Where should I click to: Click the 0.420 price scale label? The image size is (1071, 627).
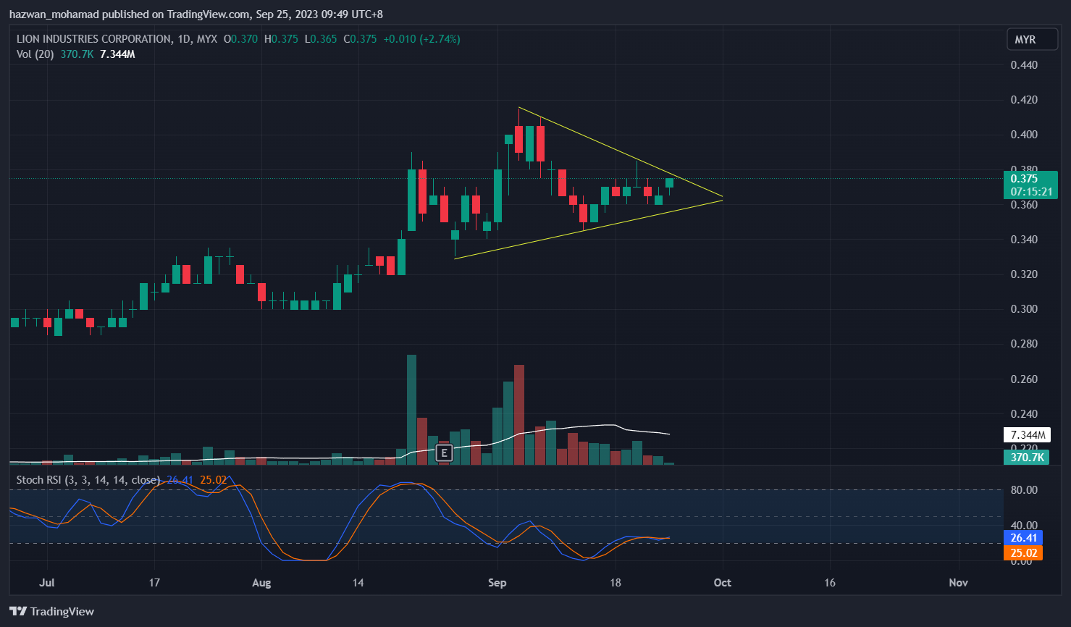coord(1024,100)
